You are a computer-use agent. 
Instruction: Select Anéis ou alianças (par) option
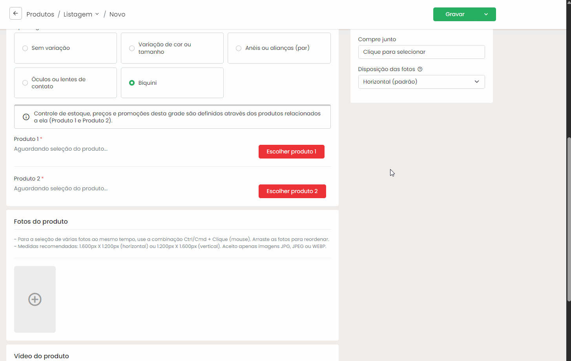click(239, 48)
